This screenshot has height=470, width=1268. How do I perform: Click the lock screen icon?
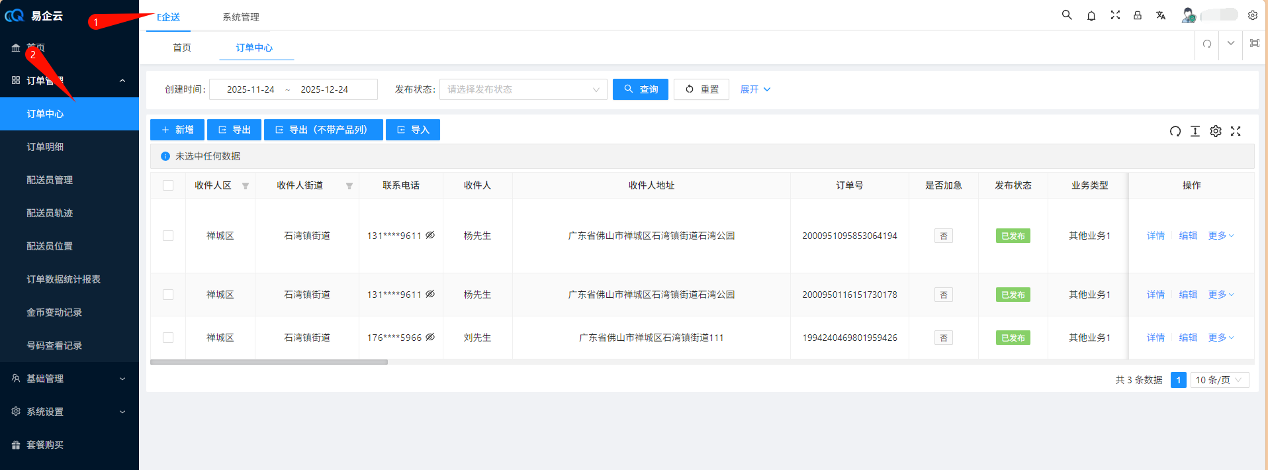click(x=1138, y=15)
